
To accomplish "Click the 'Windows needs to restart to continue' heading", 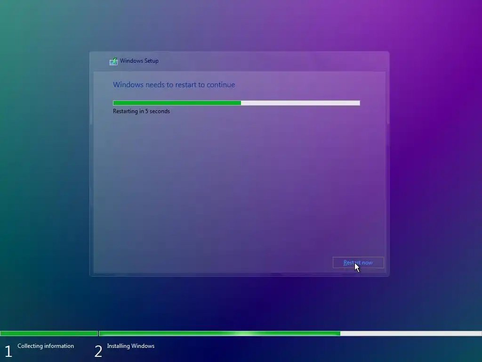I will (x=174, y=85).
